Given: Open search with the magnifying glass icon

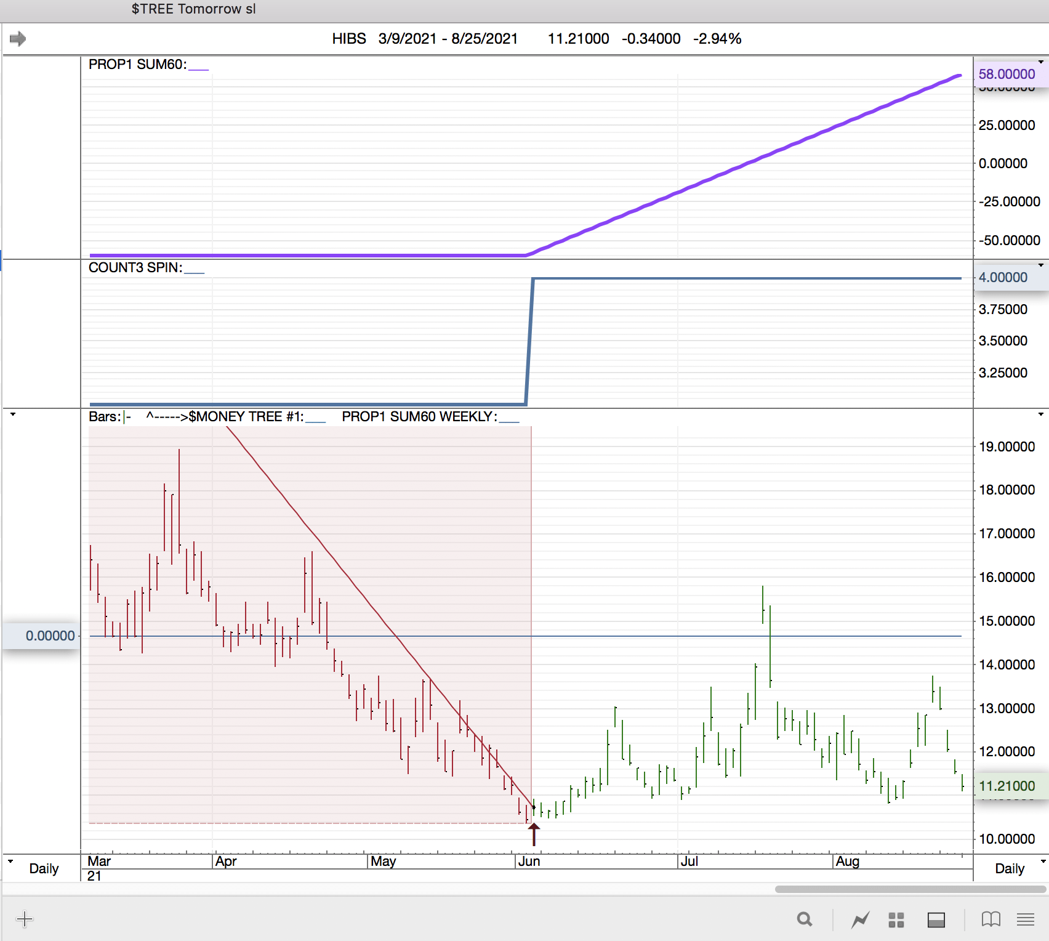Looking at the screenshot, I should tap(804, 919).
